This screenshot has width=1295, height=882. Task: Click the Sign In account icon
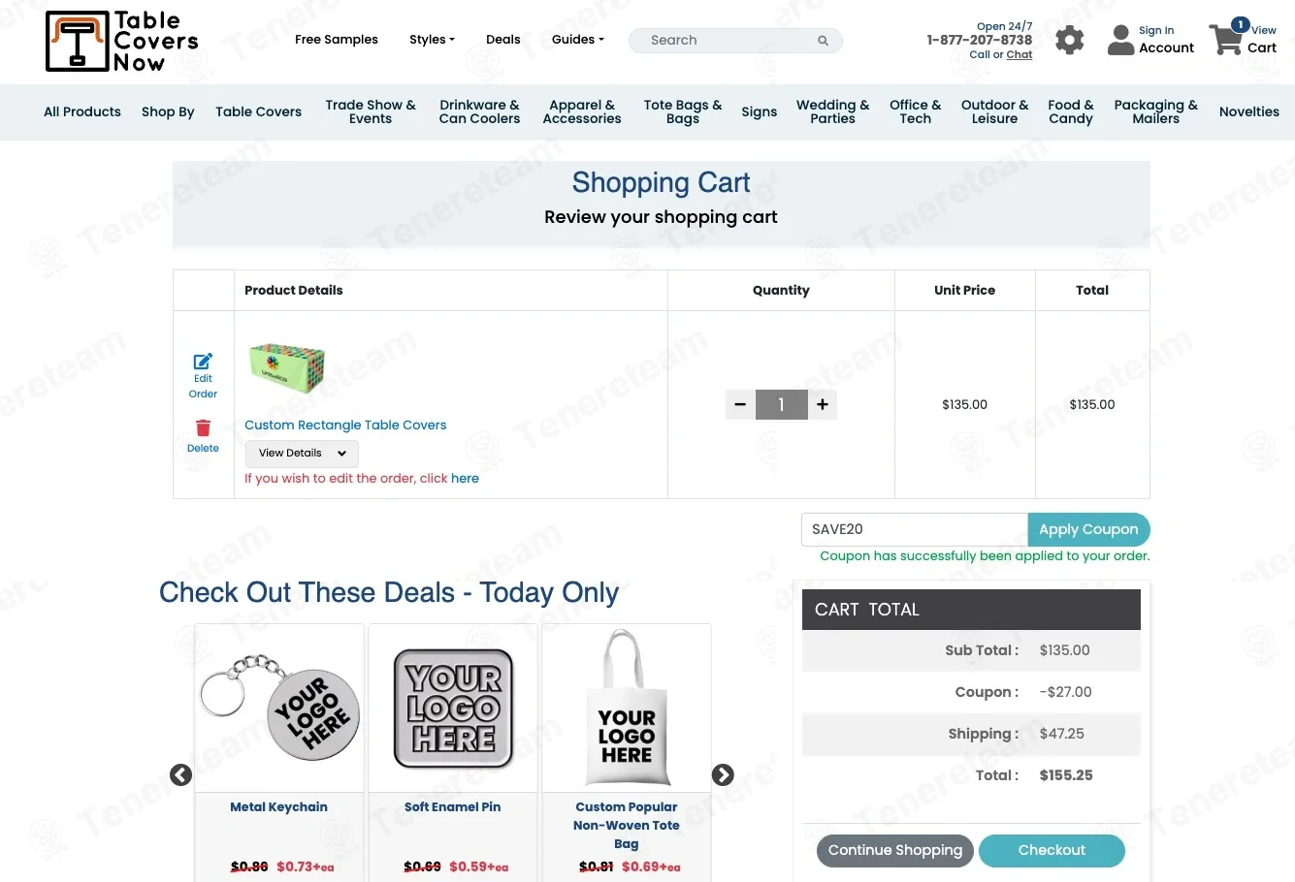click(x=1121, y=40)
